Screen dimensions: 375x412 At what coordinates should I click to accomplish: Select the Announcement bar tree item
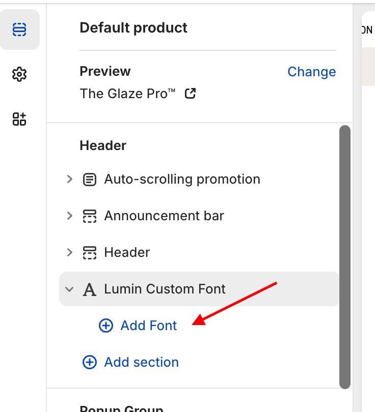(x=199, y=216)
